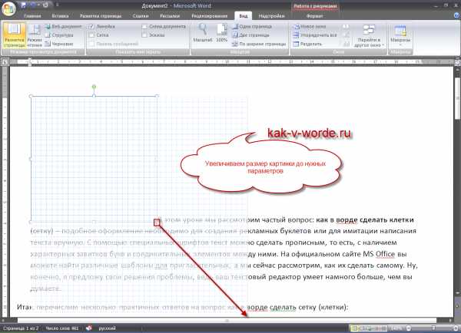Enable the Thumbnails (Эскизы) checkbox
This screenshot has width=461, height=333.
146,35
